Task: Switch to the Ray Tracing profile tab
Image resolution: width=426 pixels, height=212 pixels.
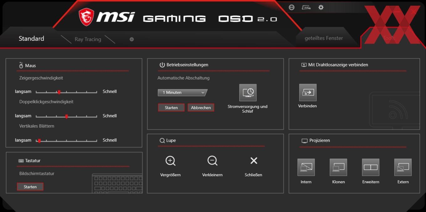Action: [x=88, y=39]
